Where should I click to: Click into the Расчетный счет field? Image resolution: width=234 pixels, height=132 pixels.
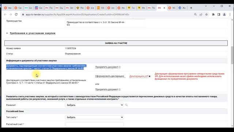tap(94, 124)
